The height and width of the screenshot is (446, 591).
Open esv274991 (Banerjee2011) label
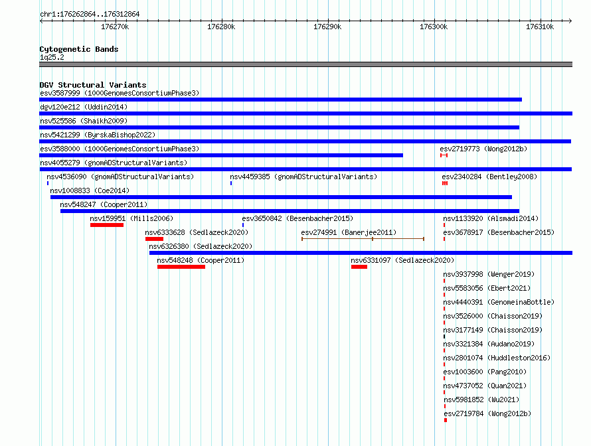[349, 232]
